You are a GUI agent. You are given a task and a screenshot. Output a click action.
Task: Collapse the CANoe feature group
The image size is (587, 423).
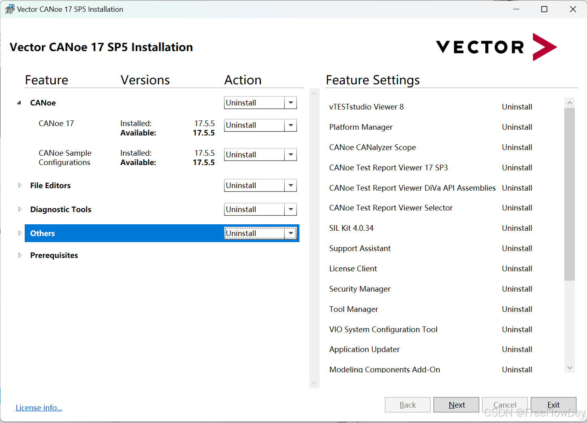19,103
